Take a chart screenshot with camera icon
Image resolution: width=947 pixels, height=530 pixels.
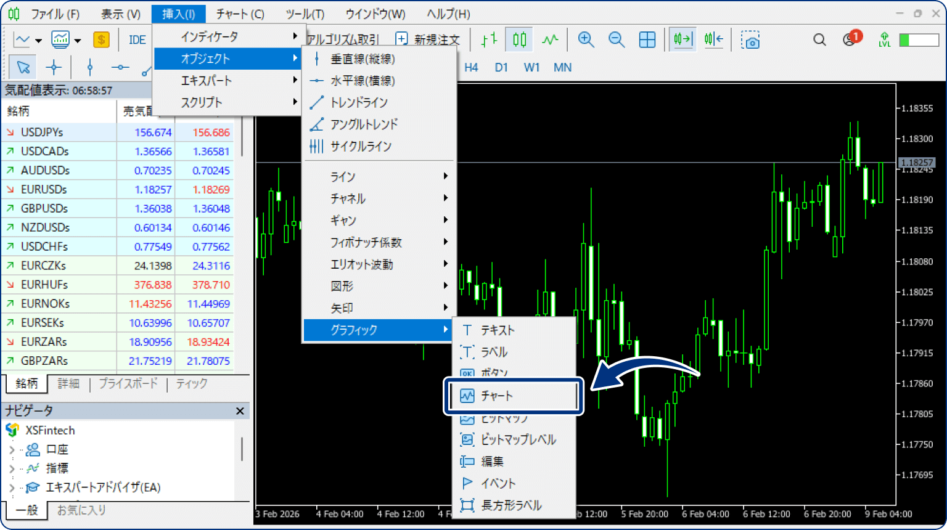coord(750,41)
